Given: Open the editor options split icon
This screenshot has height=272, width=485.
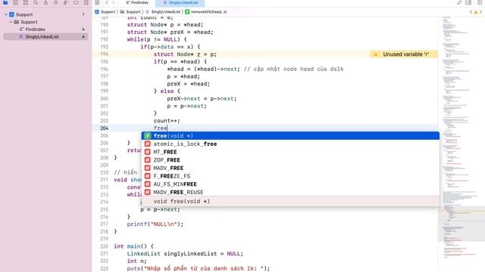Looking at the screenshot, I should point(469,2).
